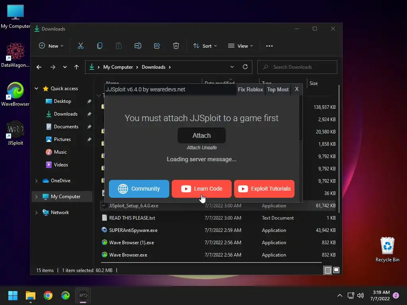
Task: Expand the address bar history dropdown
Action: click(x=232, y=67)
